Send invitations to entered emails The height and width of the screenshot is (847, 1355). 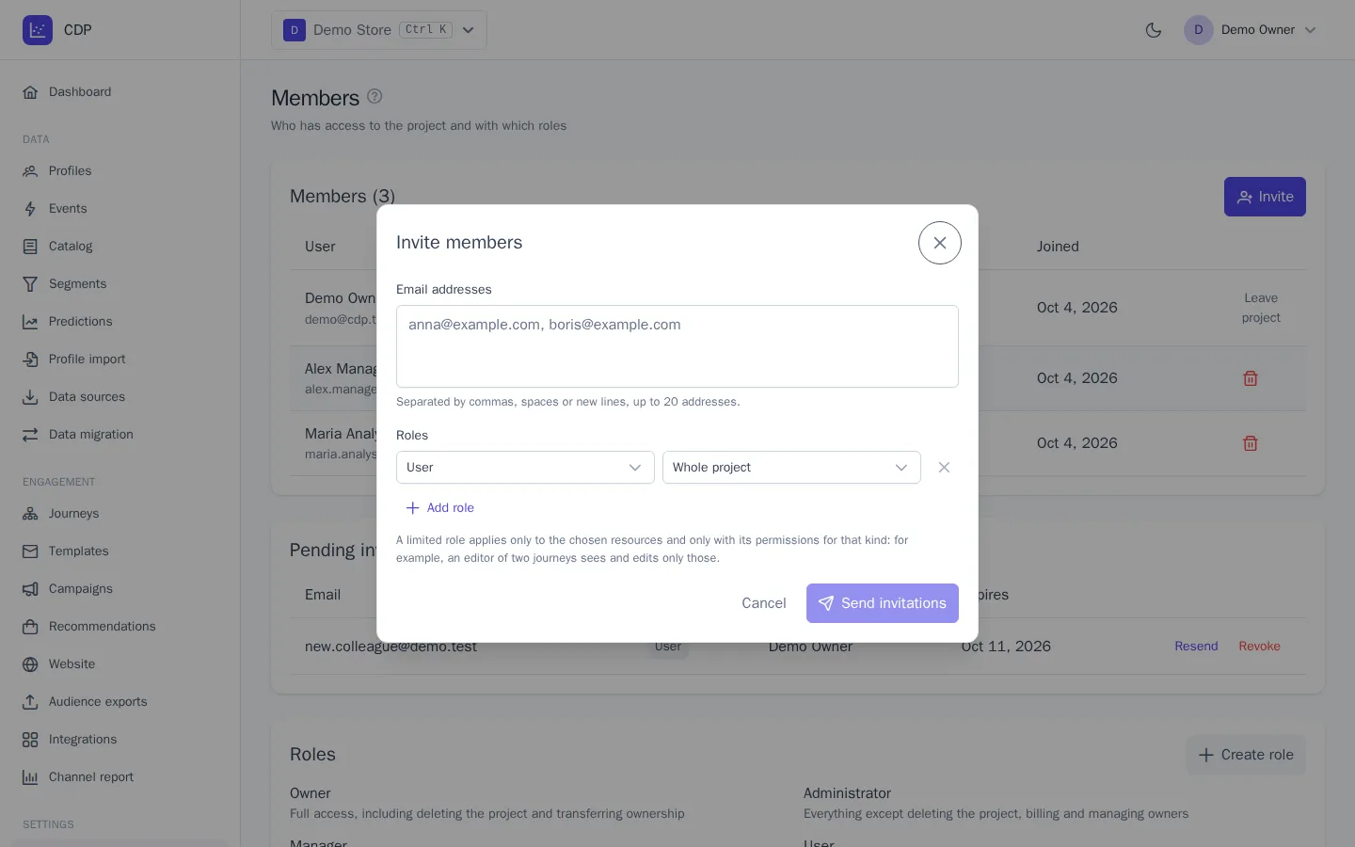tap(883, 603)
